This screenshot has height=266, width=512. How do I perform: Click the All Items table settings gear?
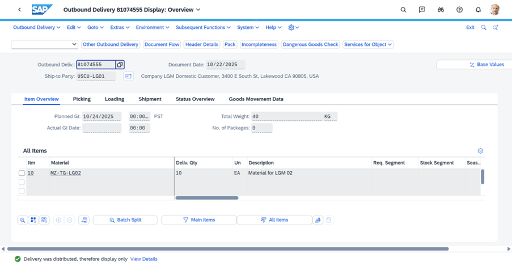pyautogui.click(x=480, y=151)
